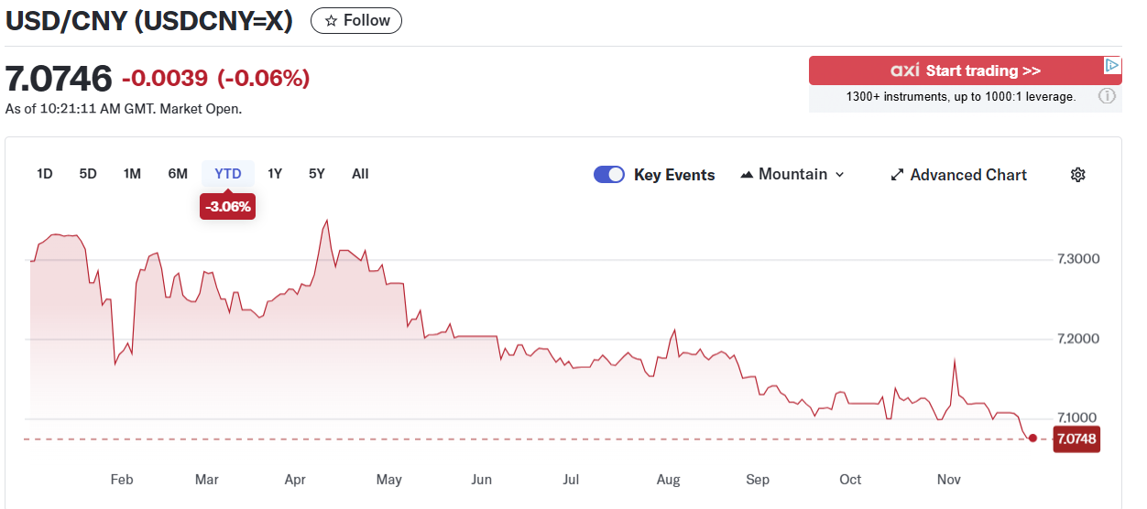Select the 1D time range tab
This screenshot has width=1147, height=509.
coord(45,174)
